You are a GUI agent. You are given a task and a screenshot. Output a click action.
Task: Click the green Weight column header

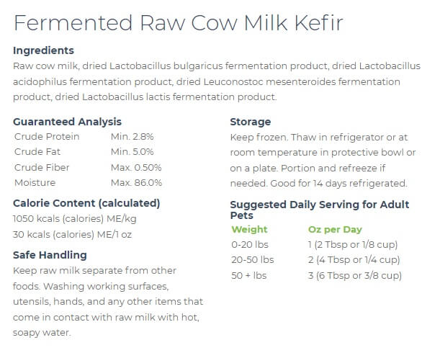point(249,230)
